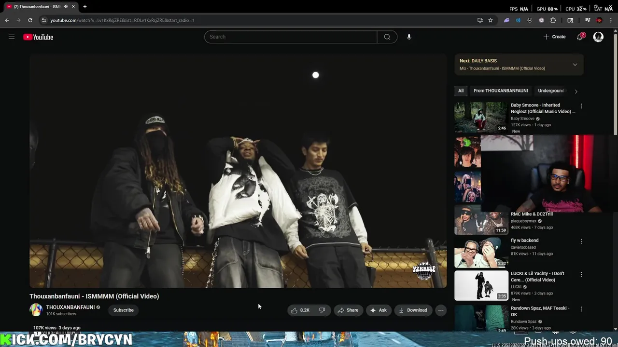Open the notifications bell
This screenshot has width=618, height=347.
pyautogui.click(x=580, y=37)
